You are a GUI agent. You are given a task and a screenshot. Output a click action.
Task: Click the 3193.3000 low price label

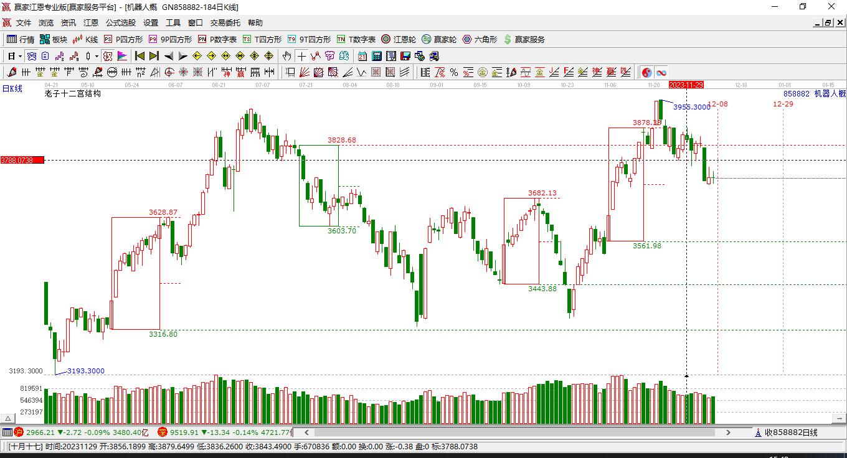point(86,371)
